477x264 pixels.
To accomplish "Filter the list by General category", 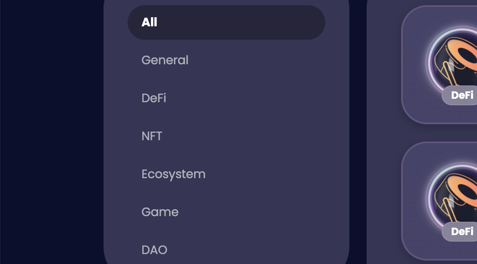I will 165,60.
